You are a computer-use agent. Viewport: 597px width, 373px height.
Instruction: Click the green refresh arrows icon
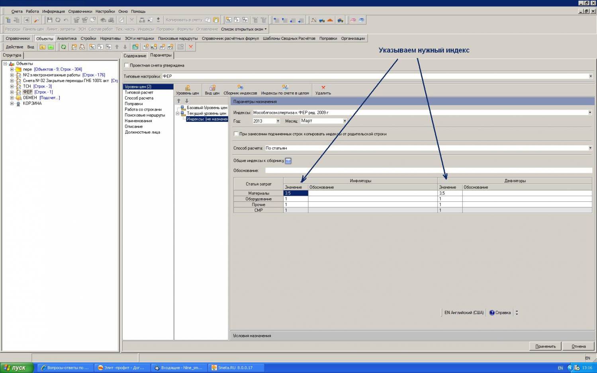tap(63, 47)
